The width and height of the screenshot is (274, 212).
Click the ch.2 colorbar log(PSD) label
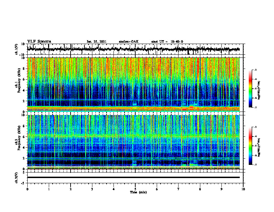[259, 147]
